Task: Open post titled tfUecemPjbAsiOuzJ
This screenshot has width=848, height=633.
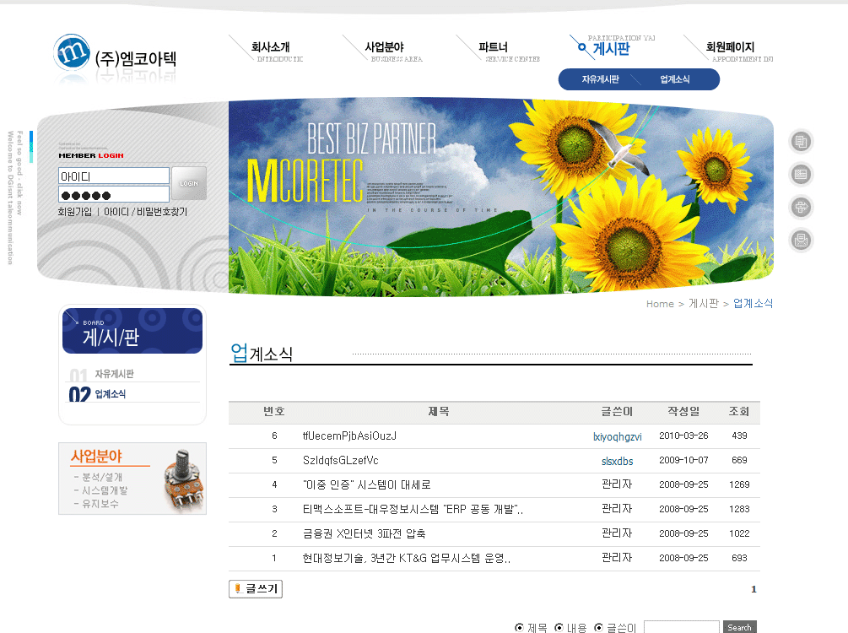Action: (x=349, y=436)
